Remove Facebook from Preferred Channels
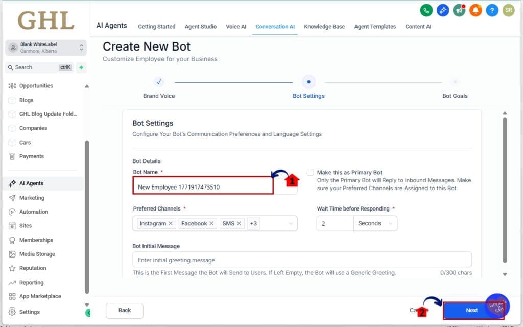 pos(211,223)
